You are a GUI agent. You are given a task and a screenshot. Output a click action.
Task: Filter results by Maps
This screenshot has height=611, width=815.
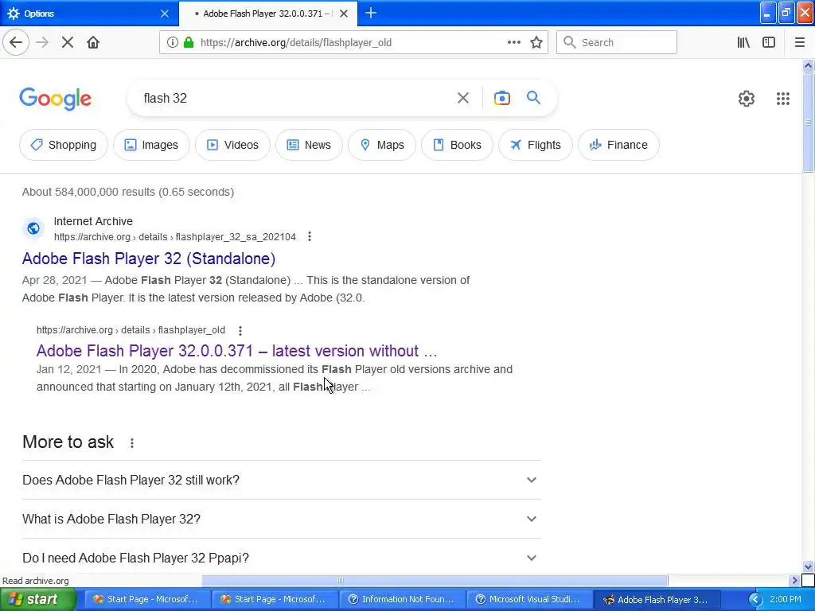tap(381, 145)
